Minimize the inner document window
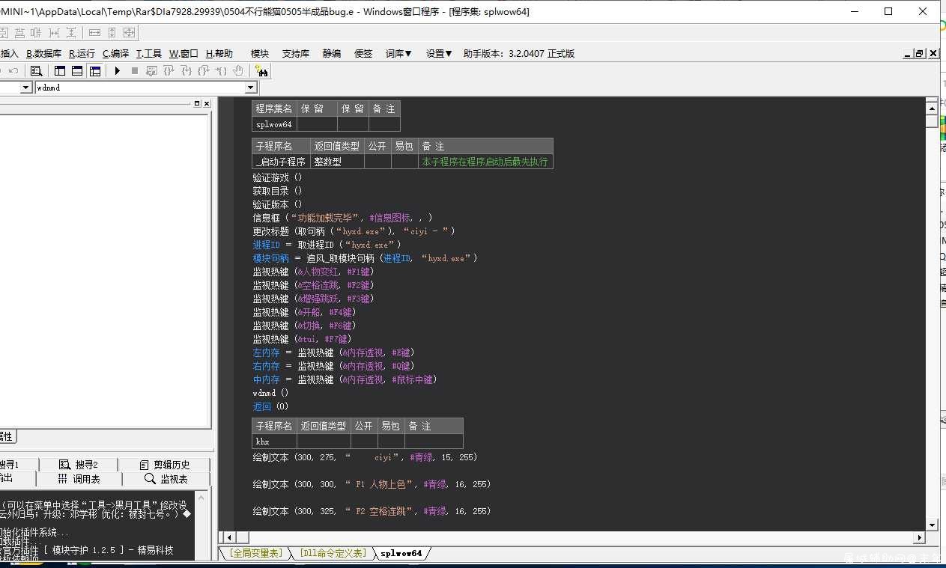 click(907, 53)
